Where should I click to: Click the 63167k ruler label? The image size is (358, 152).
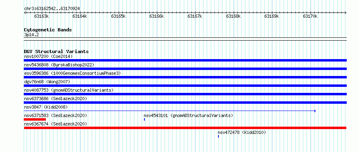195,16
